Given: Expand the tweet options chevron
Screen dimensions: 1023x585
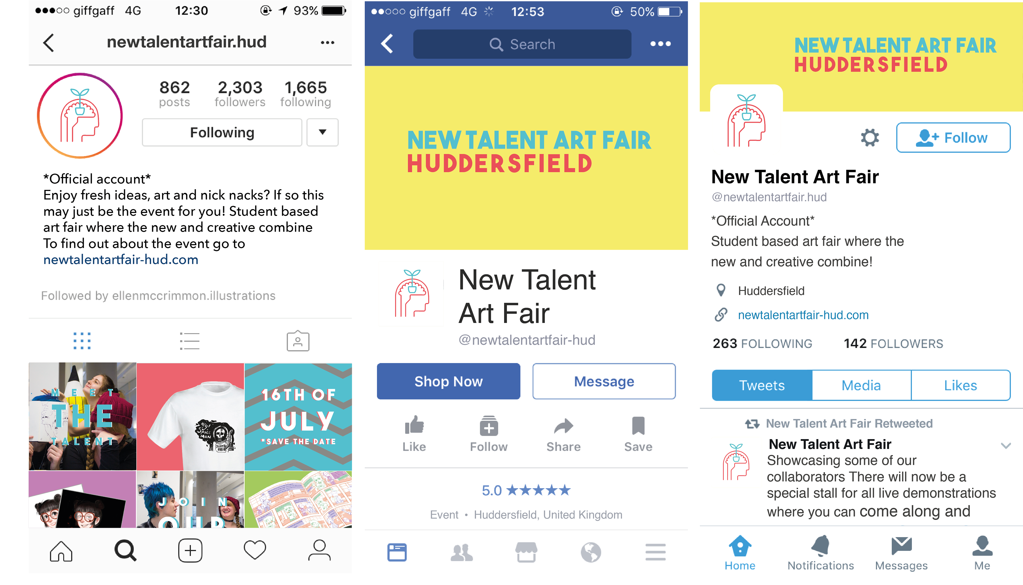Looking at the screenshot, I should 1006,445.
